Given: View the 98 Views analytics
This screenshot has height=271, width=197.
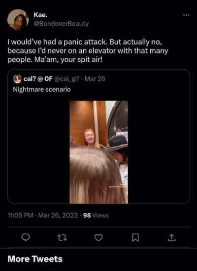Looking at the screenshot, I should (x=96, y=215).
